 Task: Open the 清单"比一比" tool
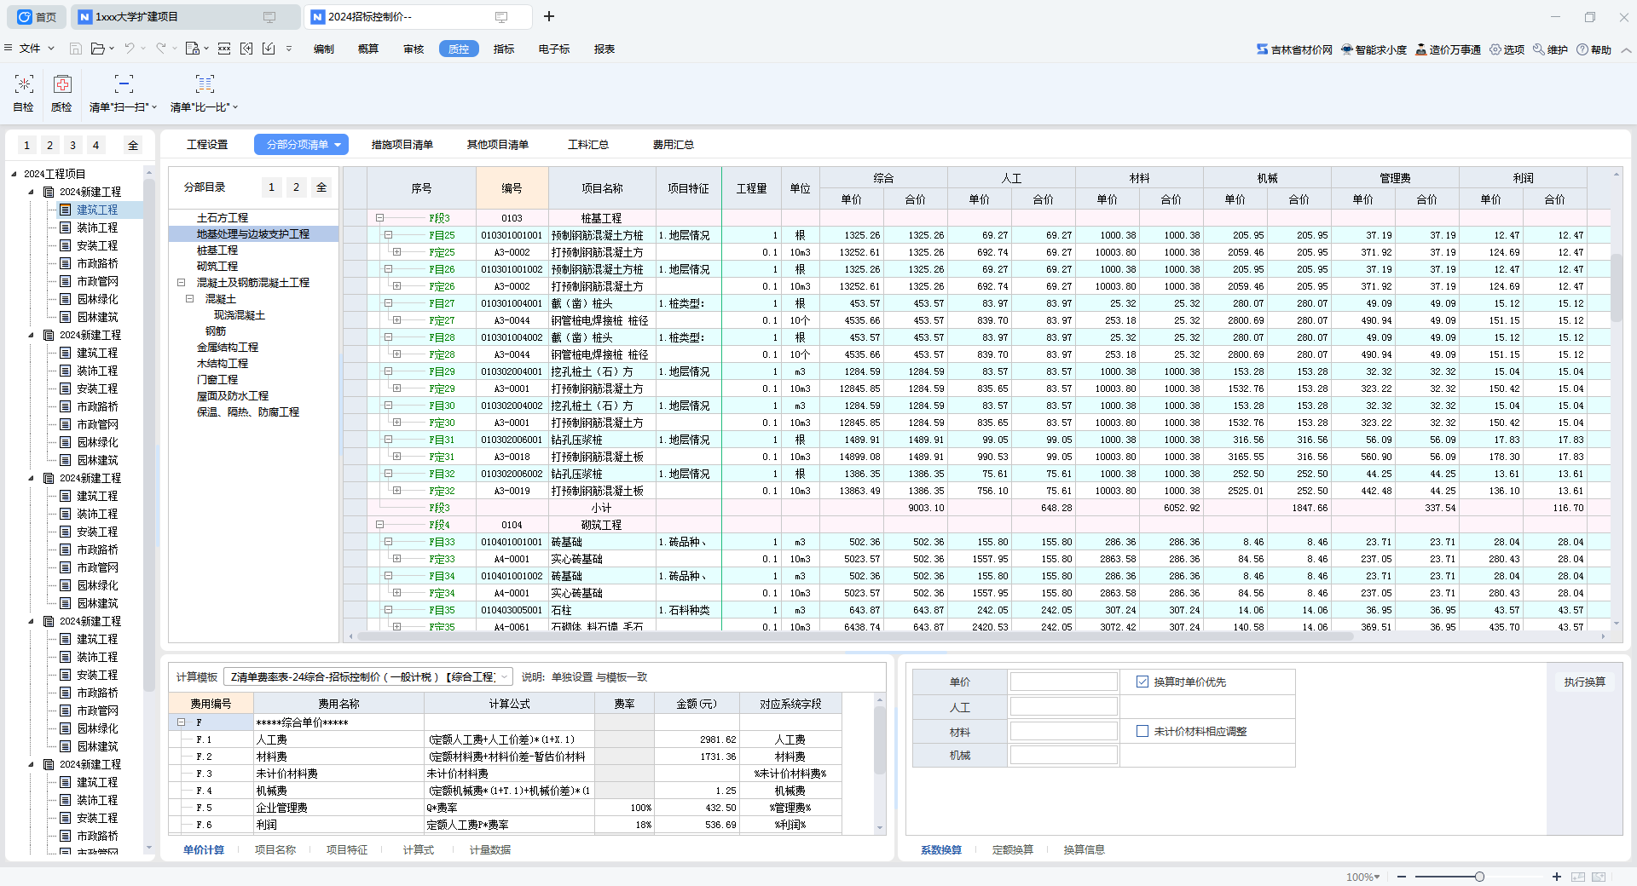[205, 93]
